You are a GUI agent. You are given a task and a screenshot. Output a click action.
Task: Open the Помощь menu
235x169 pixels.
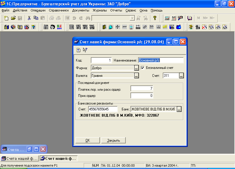click(x=157, y=10)
